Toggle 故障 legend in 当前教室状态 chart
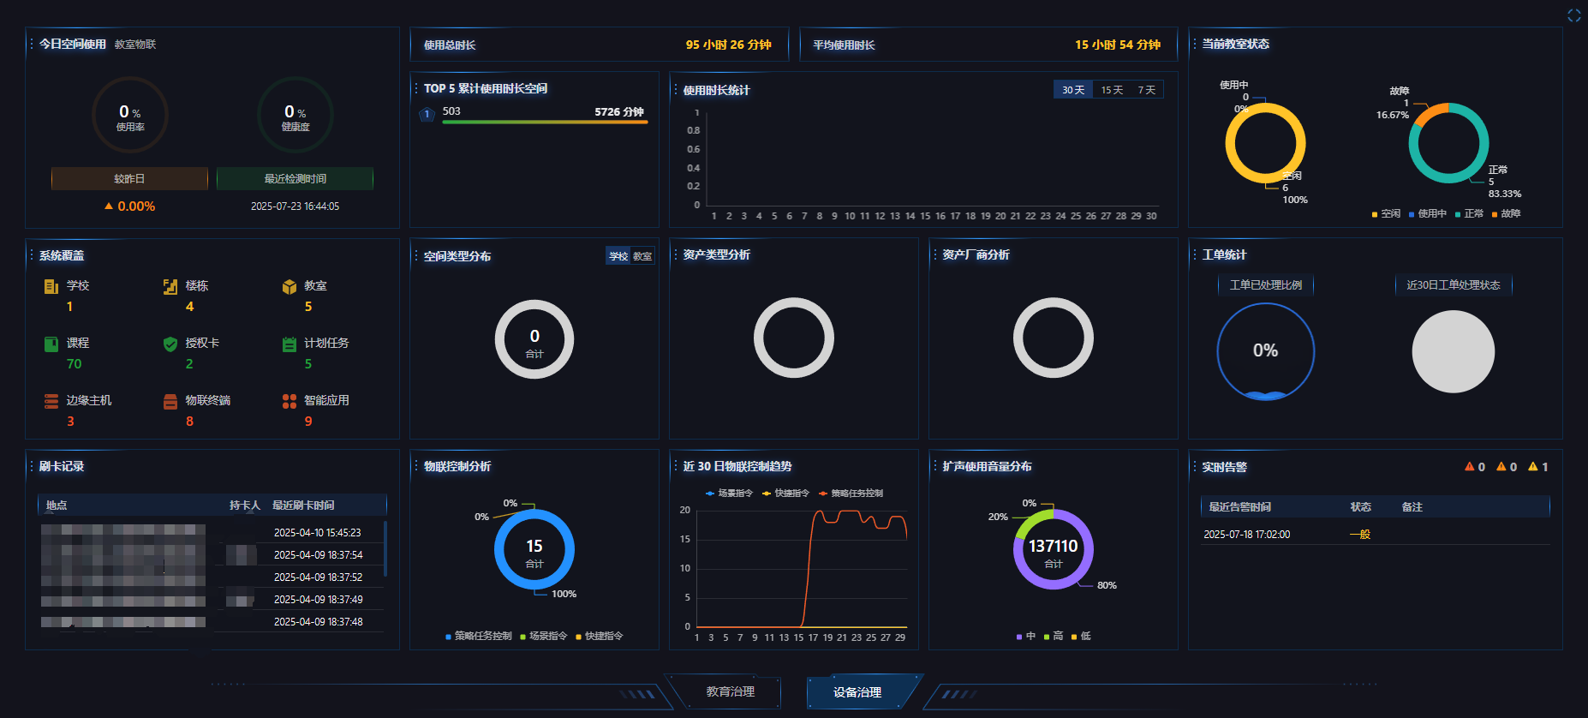 point(1507,214)
